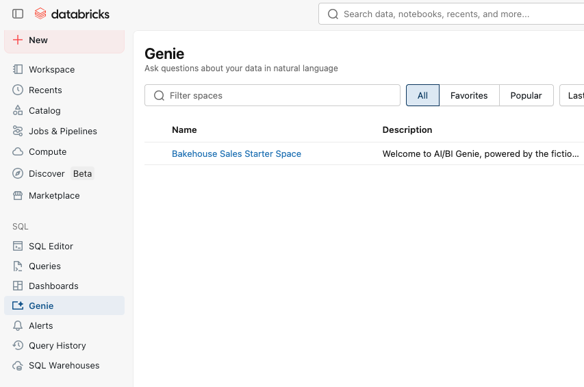
Task: Click the magnifier in Filter spaces box
Action: click(159, 95)
